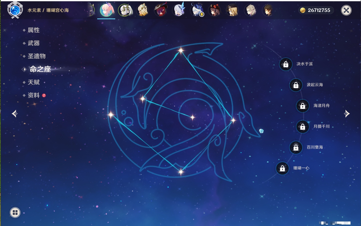Open the locked 百川集海 constellation node
Image resolution: width=361 pixels, height=226 pixels.
pos(296,147)
